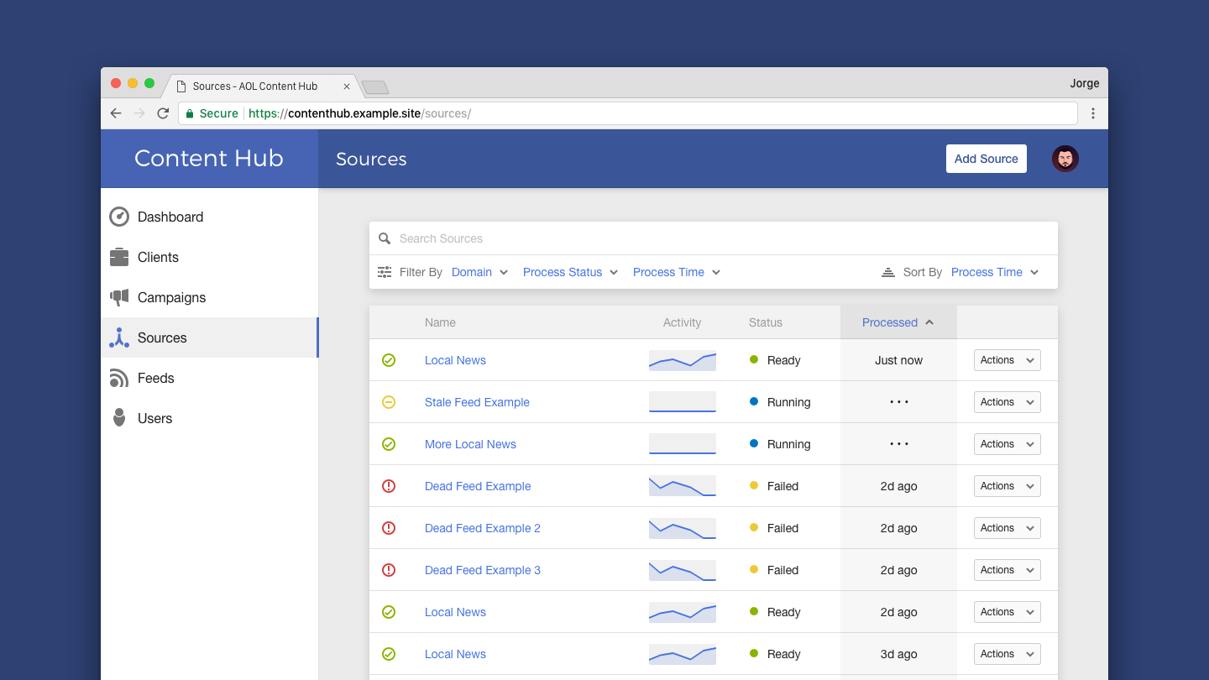This screenshot has height=680, width=1209.
Task: Click the Users person icon
Action: click(x=119, y=418)
